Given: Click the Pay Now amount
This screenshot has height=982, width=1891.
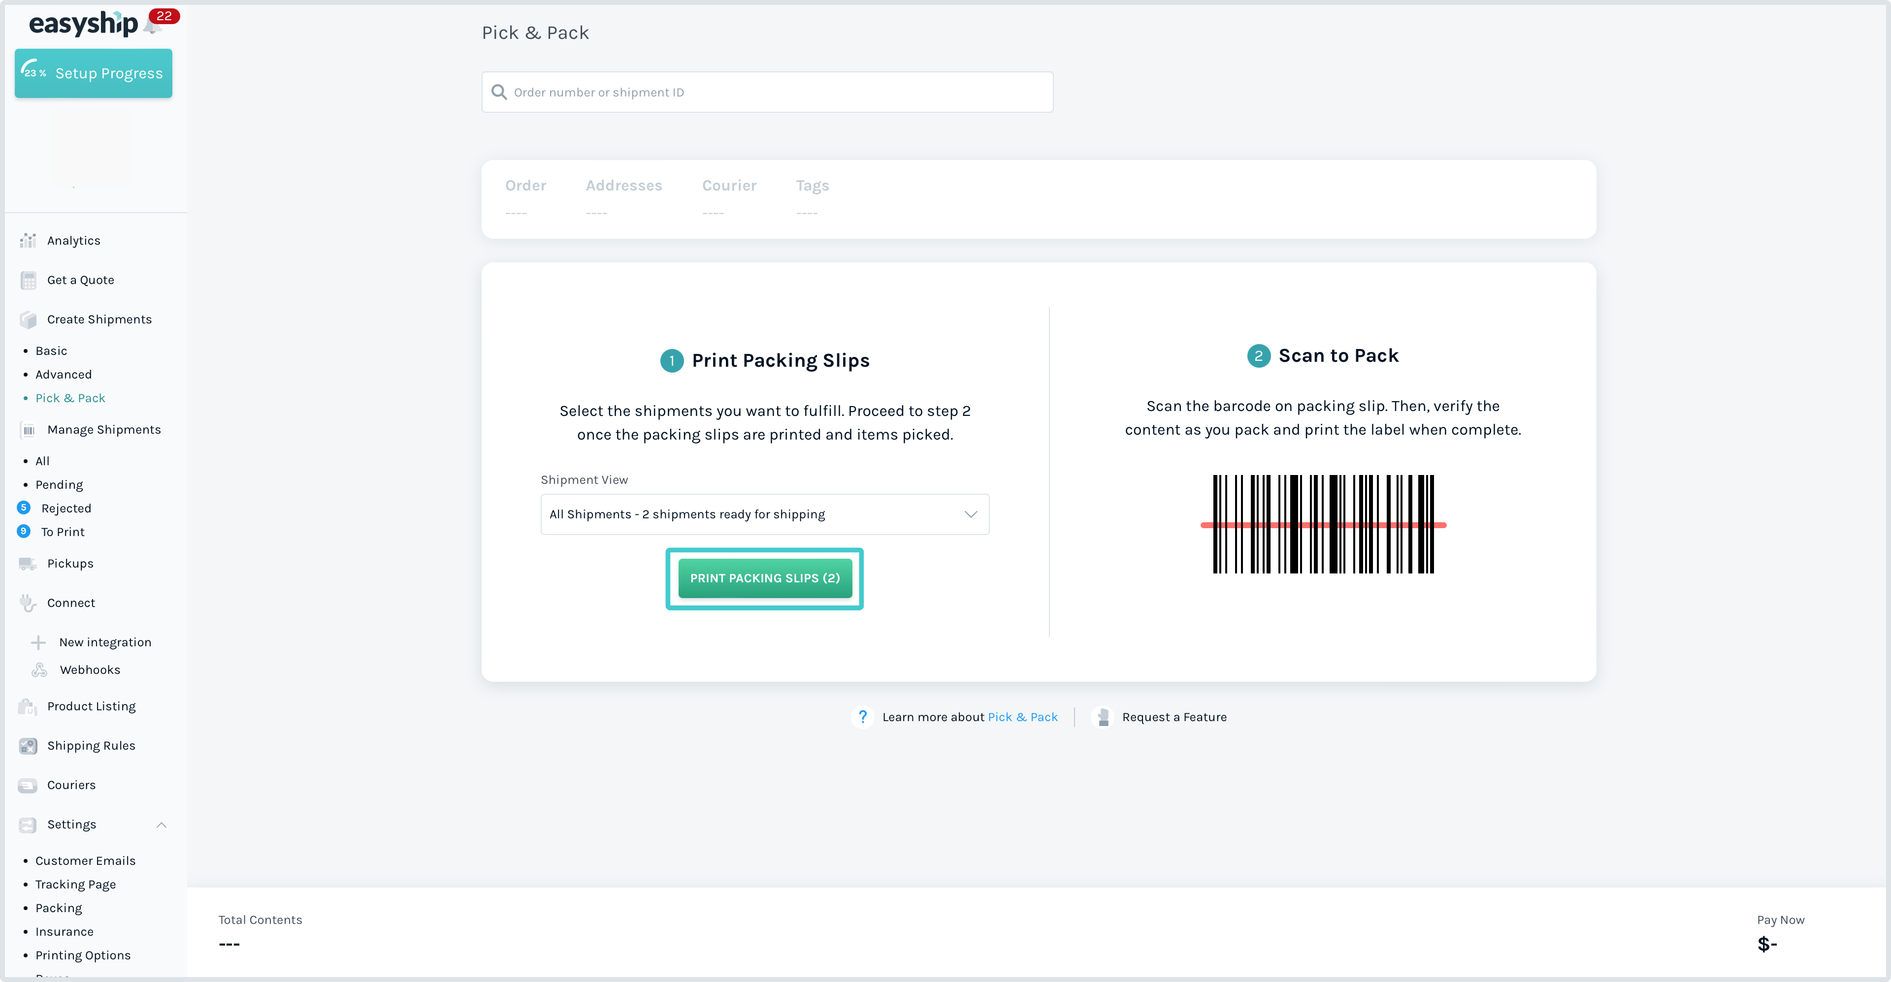Looking at the screenshot, I should pyautogui.click(x=1767, y=945).
